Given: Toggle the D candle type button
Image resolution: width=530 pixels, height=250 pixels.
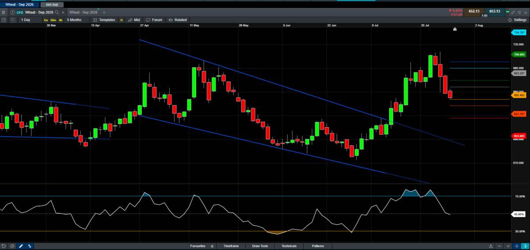Looking at the screenshot, I should point(121,20).
